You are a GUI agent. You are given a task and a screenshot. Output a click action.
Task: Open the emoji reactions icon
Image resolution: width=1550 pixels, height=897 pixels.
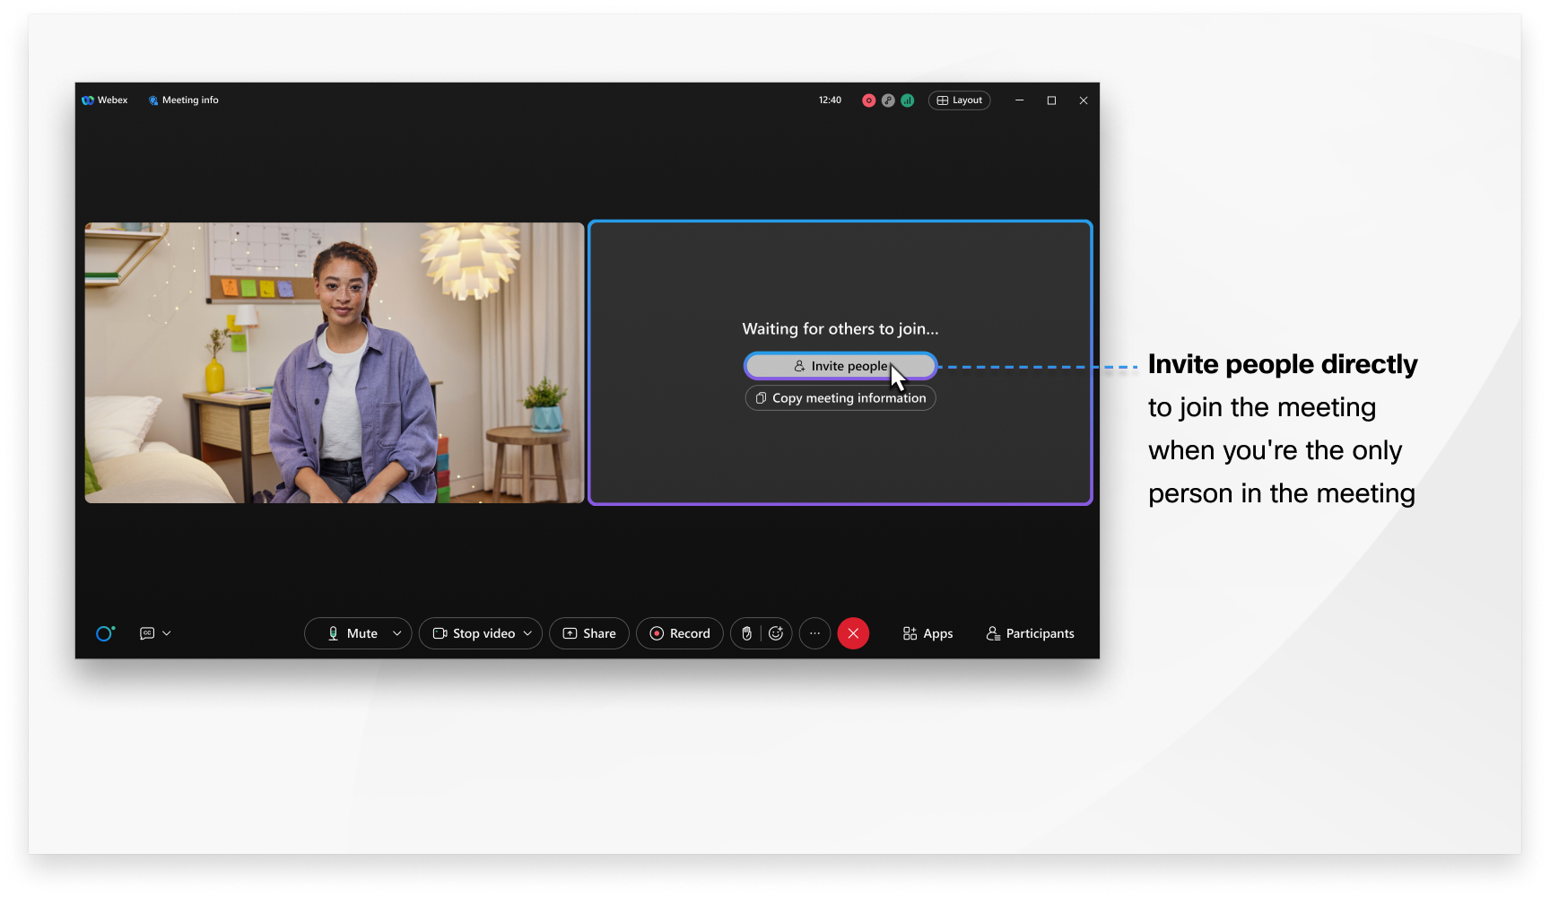777,633
